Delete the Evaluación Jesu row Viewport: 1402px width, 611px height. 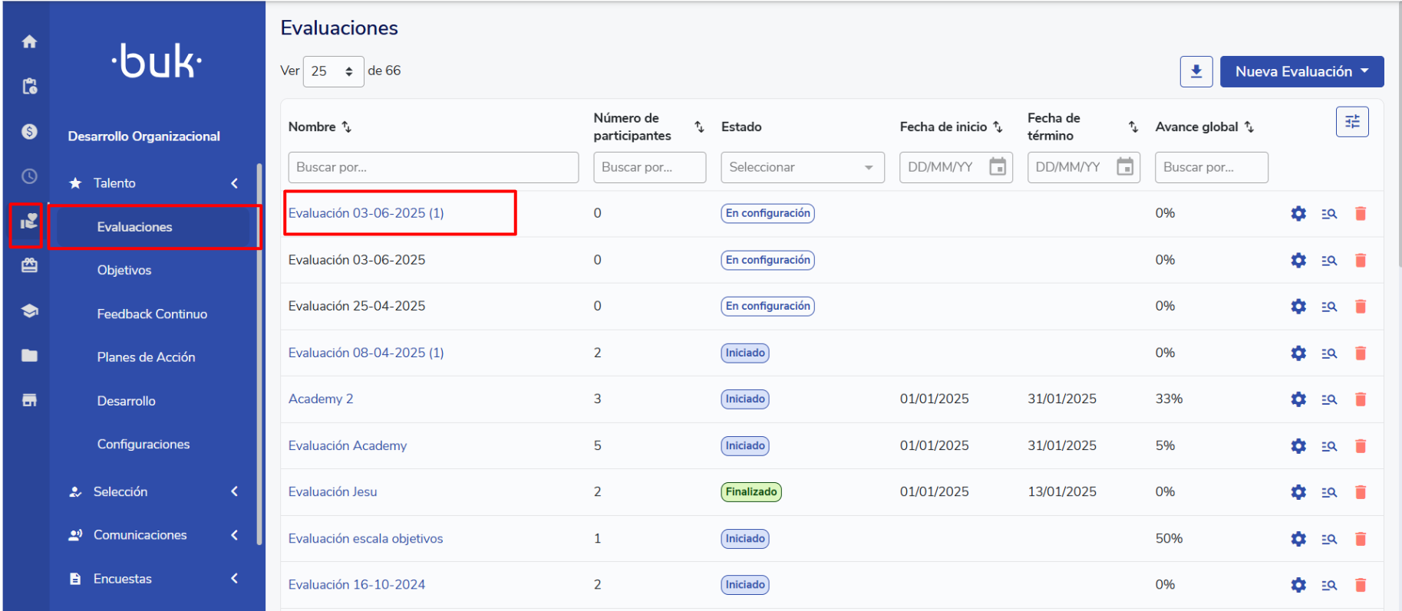point(1360,492)
